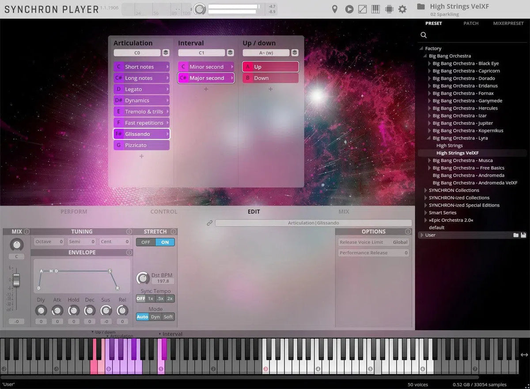Turn Stretch OFF
This screenshot has height=389, width=530.
(x=145, y=242)
